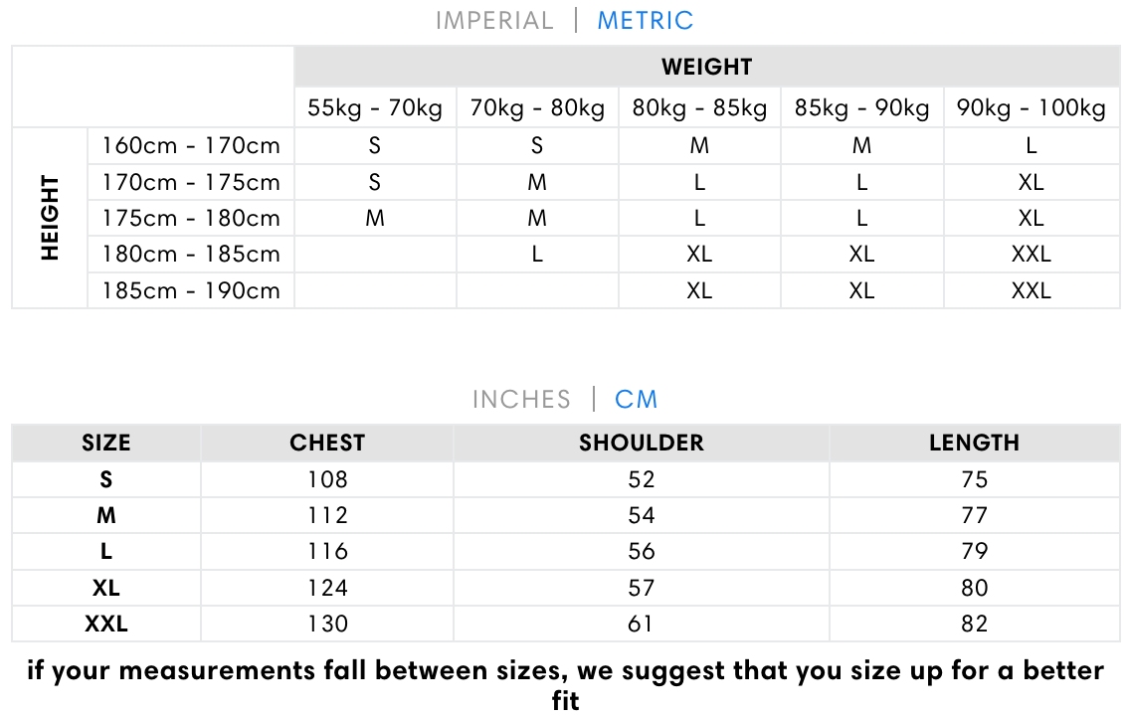
Task: Click the SIZE column header
Action: coord(106,444)
